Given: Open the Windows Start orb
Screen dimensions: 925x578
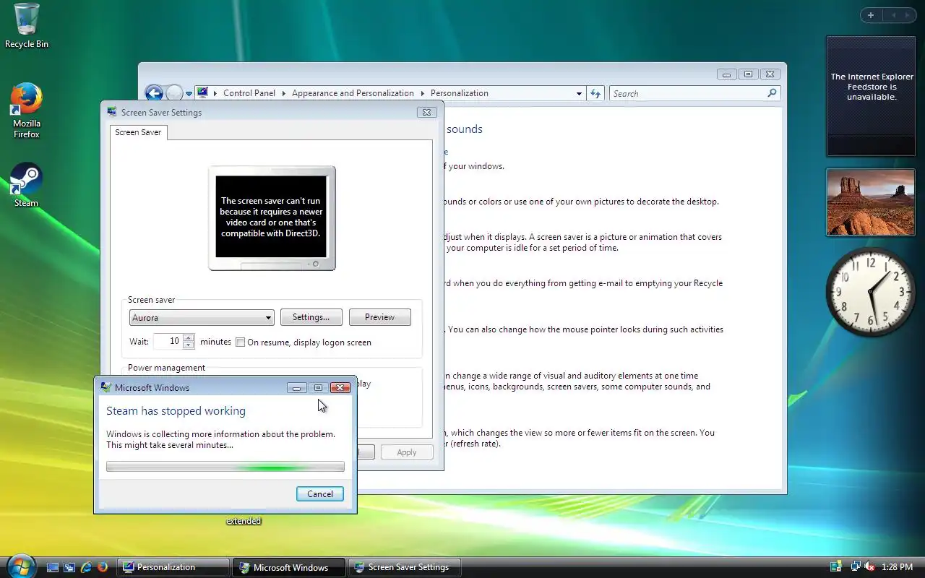Looking at the screenshot, I should pos(20,566).
